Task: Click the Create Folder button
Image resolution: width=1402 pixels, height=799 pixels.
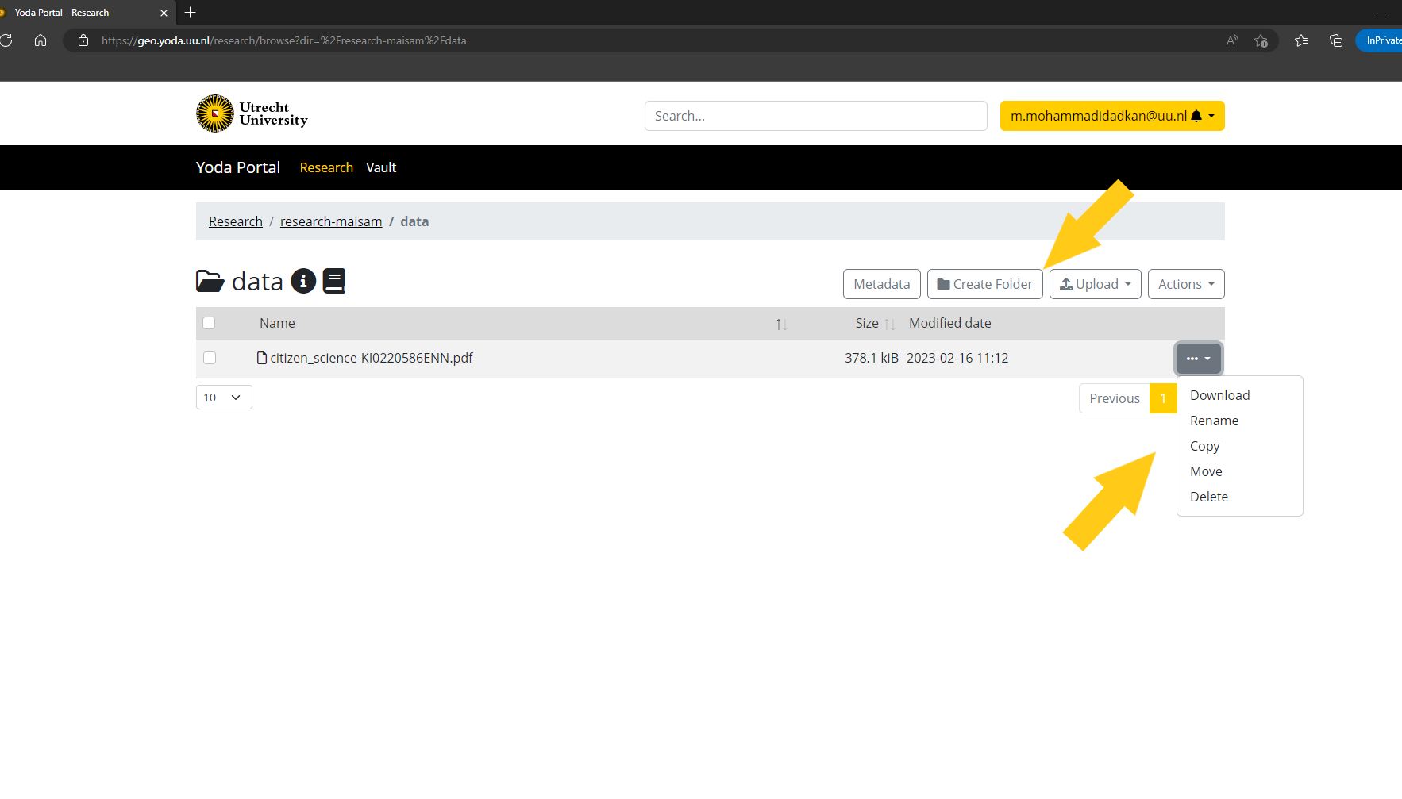Action: pos(984,283)
